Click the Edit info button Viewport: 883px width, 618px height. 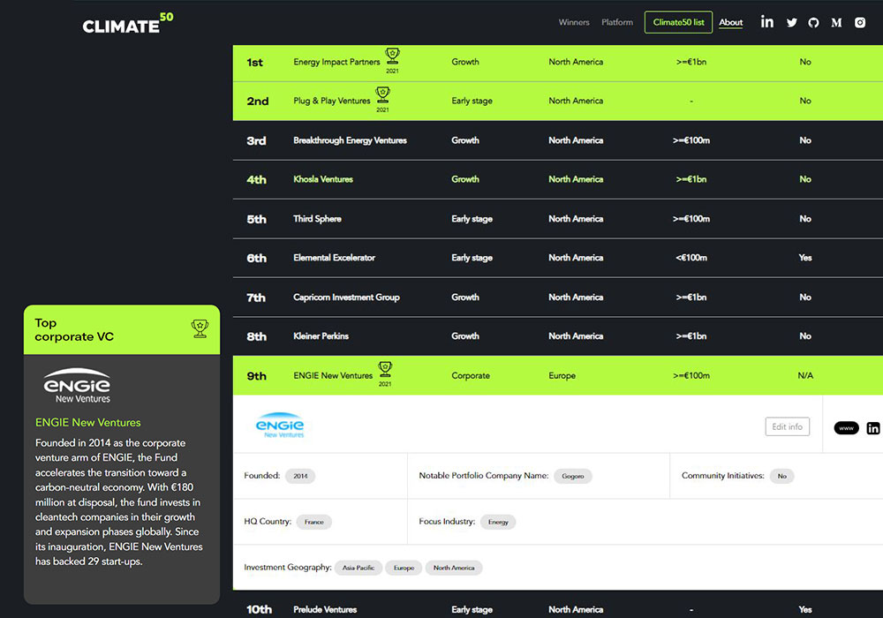788,426
